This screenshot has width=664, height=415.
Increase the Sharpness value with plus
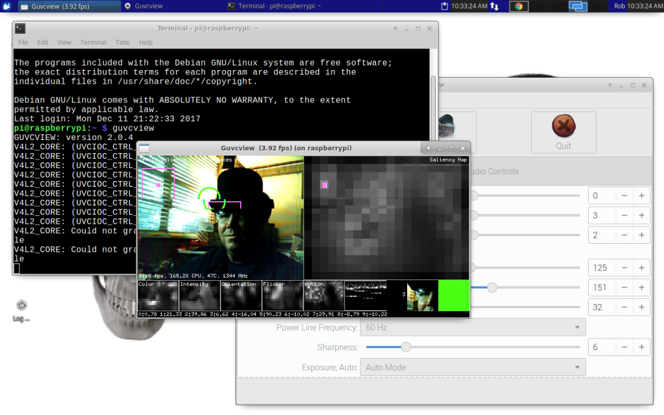click(641, 348)
